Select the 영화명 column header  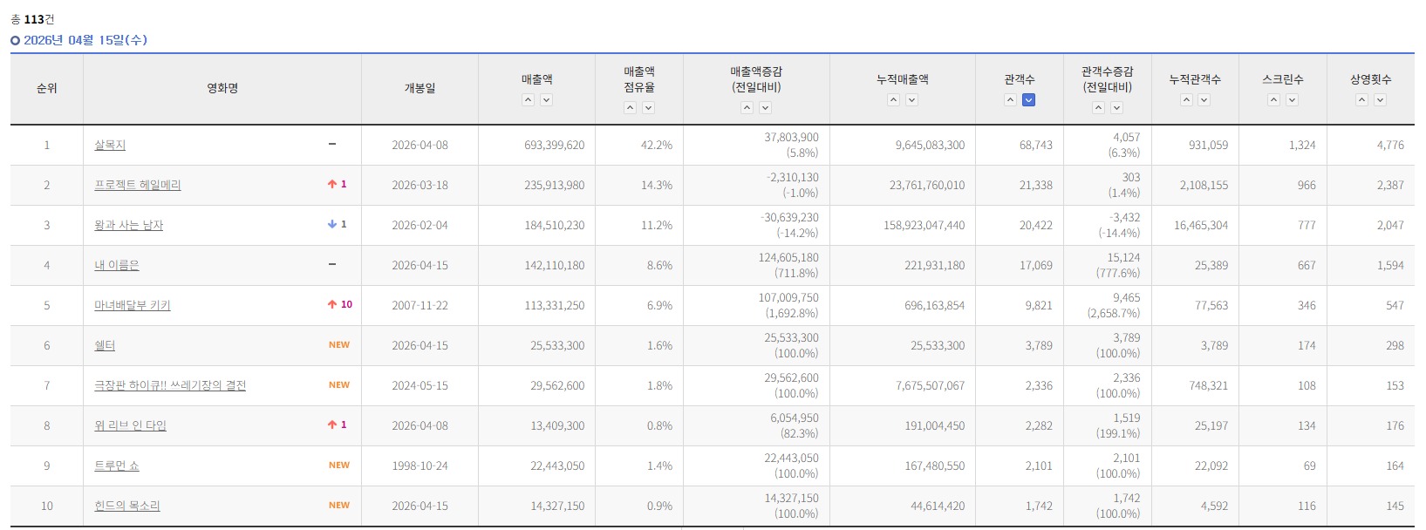pyautogui.click(x=222, y=88)
